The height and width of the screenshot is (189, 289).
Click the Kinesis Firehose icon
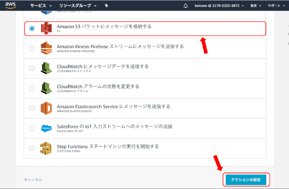coord(46,48)
